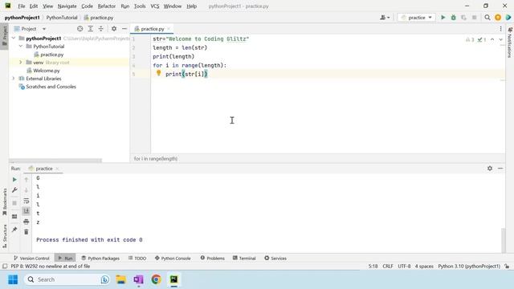The width and height of the screenshot is (514, 289).
Task: Open Windows Start menu
Action: [x=13, y=279]
